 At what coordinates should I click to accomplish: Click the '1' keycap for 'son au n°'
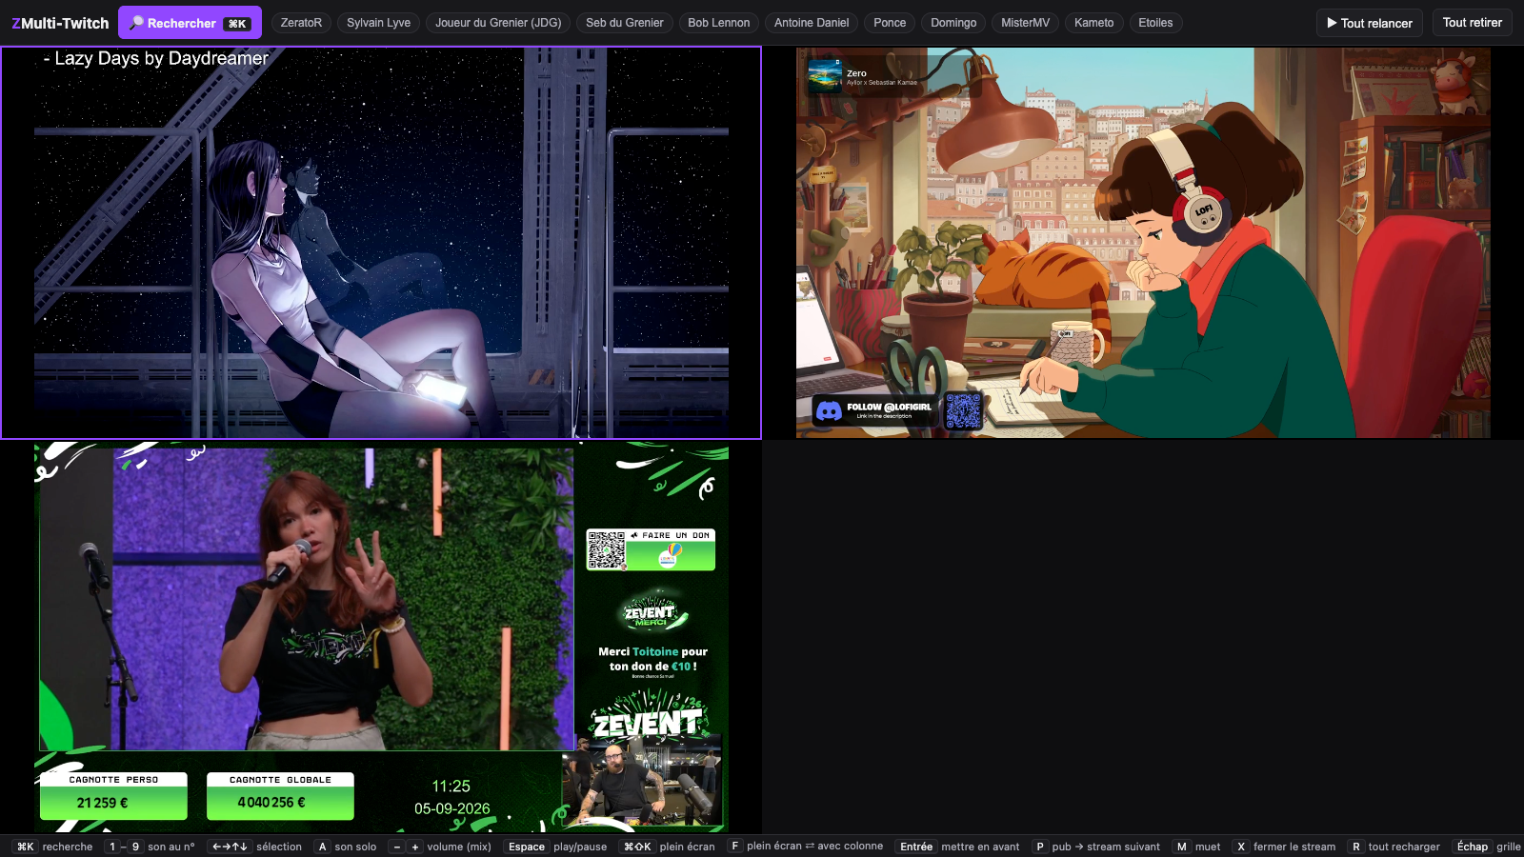[112, 847]
